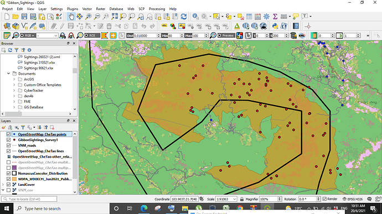Open the Raster menu
The height and width of the screenshot is (214, 382).
(x=100, y=9)
